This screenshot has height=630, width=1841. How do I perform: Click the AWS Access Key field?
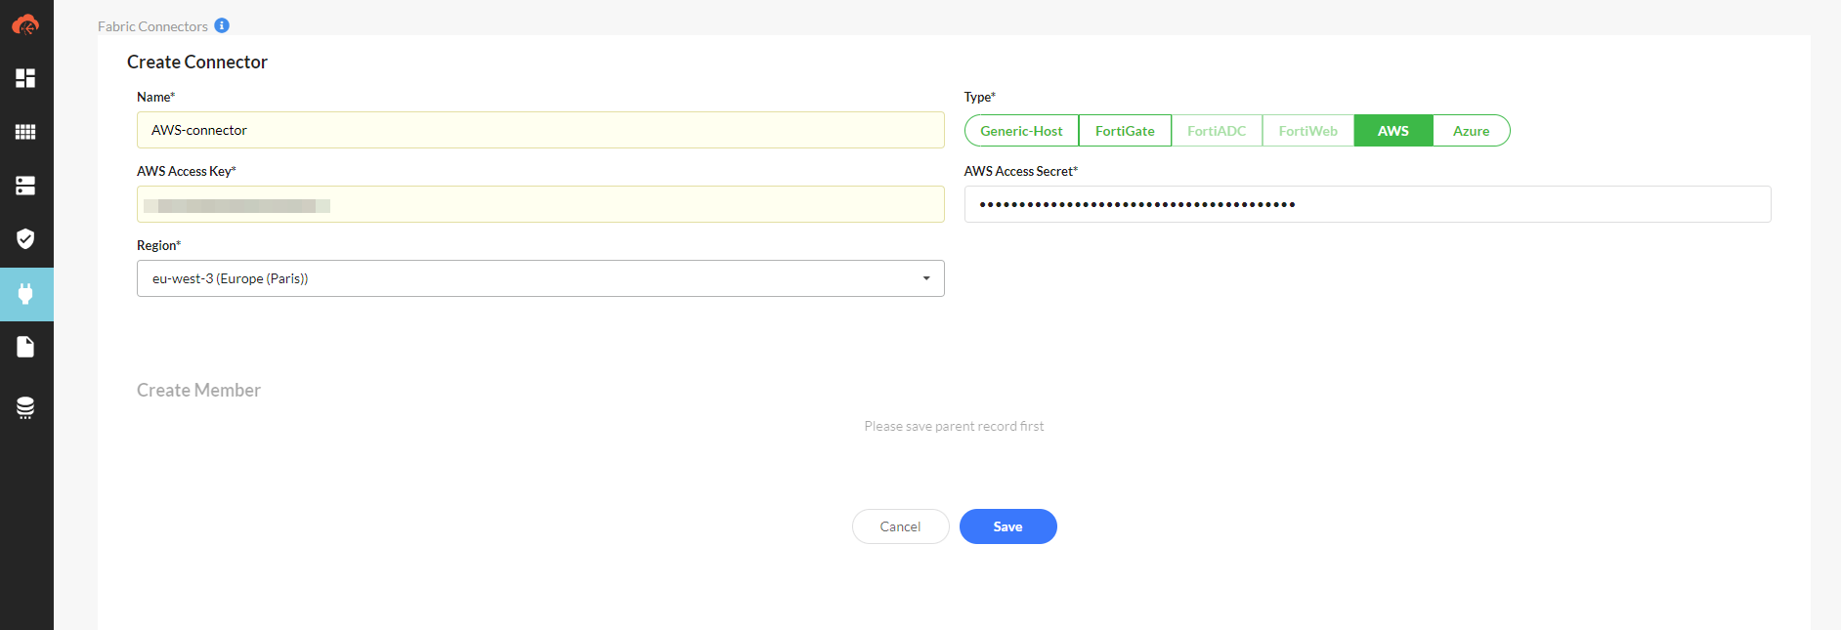coord(539,204)
